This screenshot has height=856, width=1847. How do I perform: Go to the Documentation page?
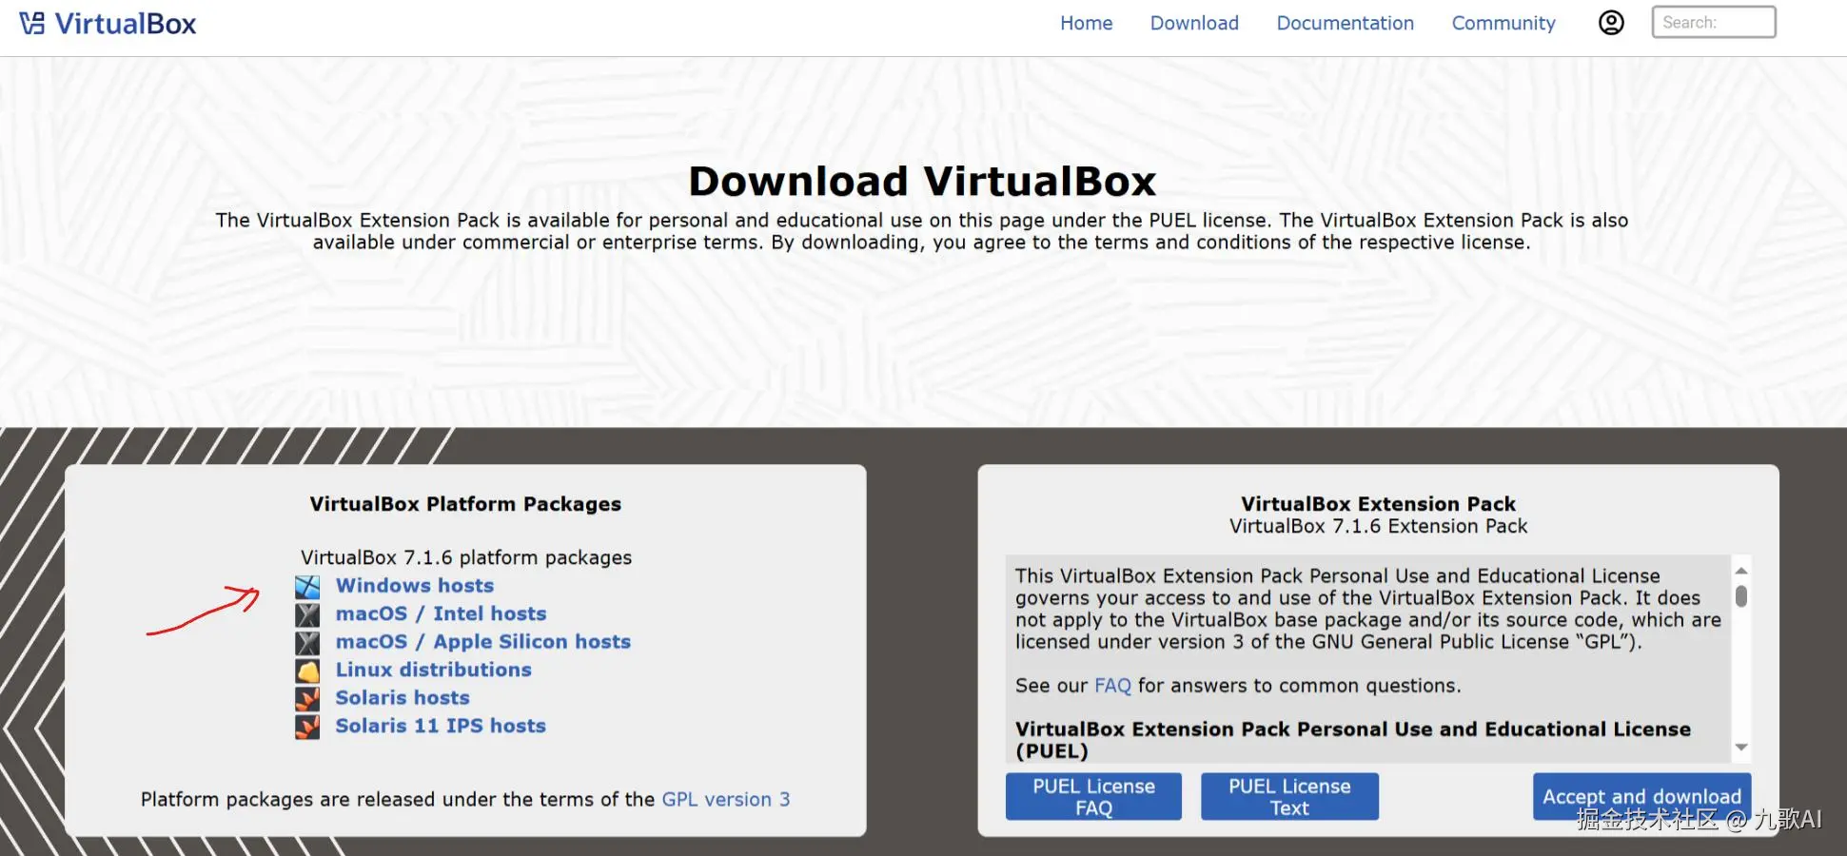pyautogui.click(x=1346, y=23)
